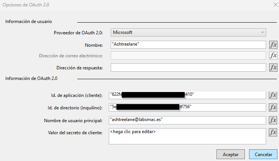Click fx button for Valor del secreto

pos(273,132)
